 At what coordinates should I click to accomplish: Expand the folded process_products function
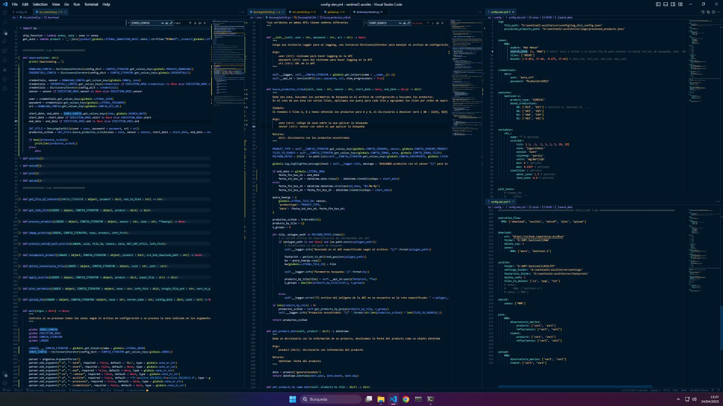(20, 222)
